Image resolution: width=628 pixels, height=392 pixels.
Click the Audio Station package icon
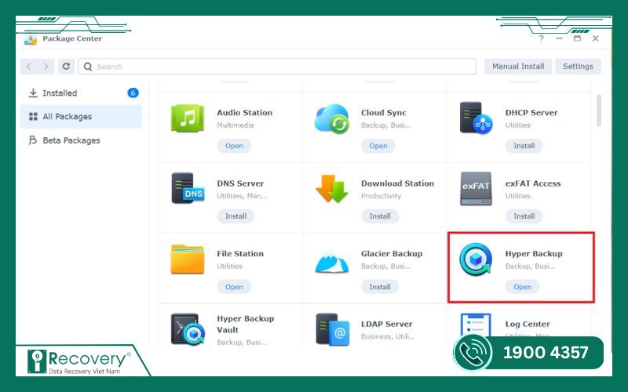[188, 118]
